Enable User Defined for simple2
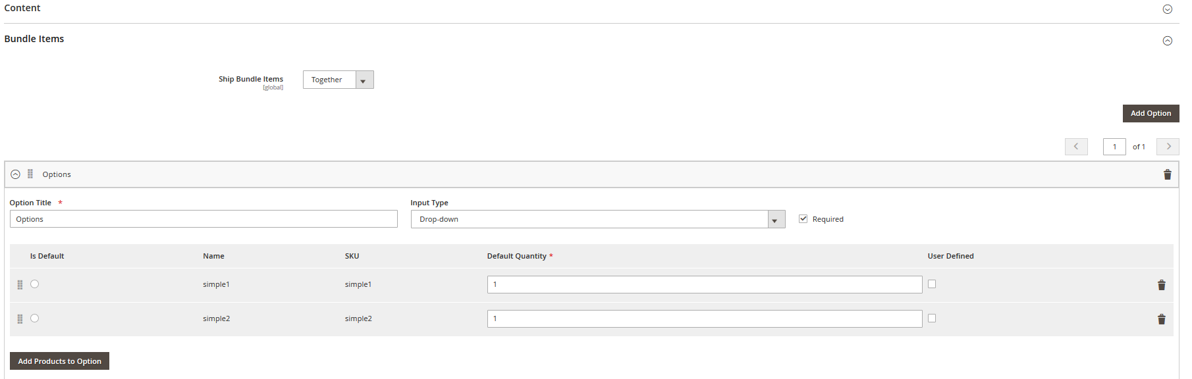Screen dimensions: 1192x379 coord(932,318)
